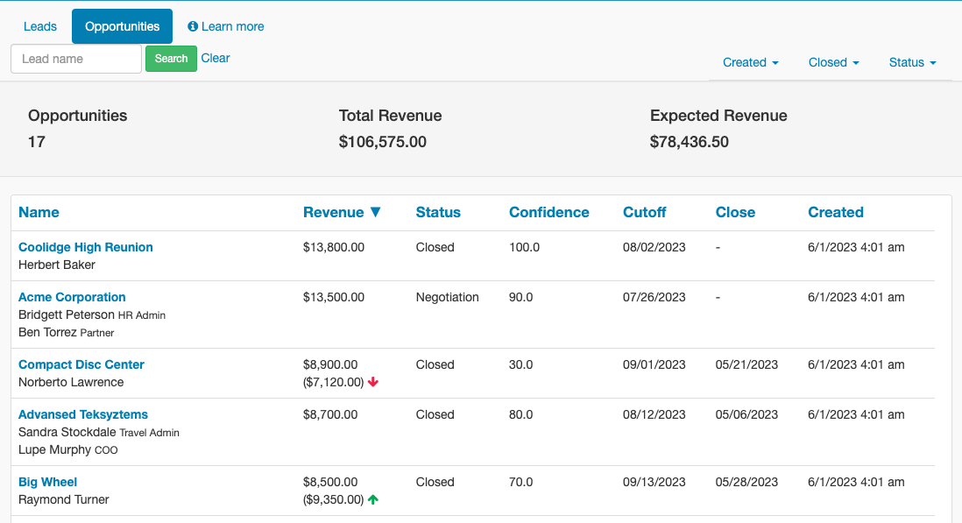Click the $13,800.00 revenue value
Screen dimensions: 962x523
tap(334, 247)
